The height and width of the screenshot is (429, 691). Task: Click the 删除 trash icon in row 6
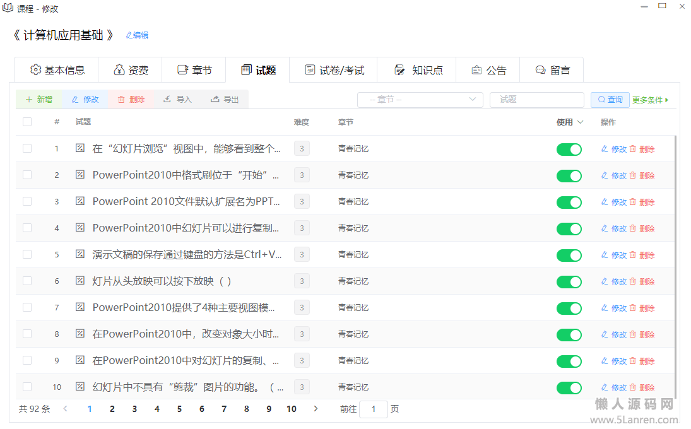click(x=633, y=281)
